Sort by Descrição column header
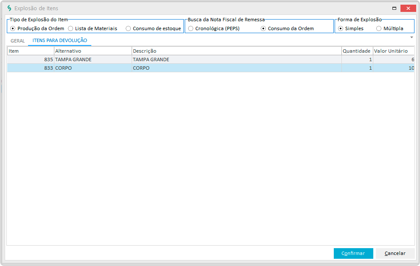Viewport: 420px width, 266px height. (236, 51)
